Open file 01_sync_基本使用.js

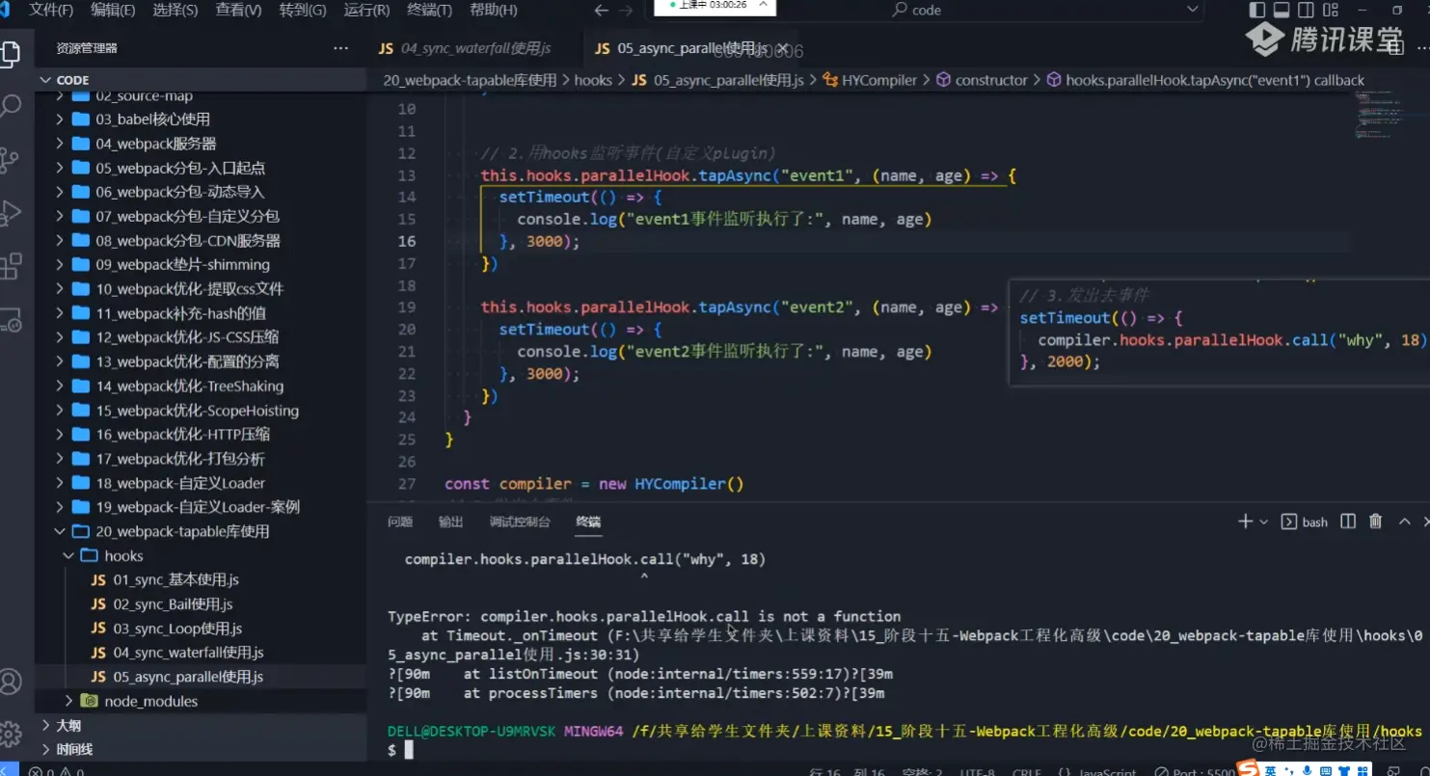pos(201,579)
